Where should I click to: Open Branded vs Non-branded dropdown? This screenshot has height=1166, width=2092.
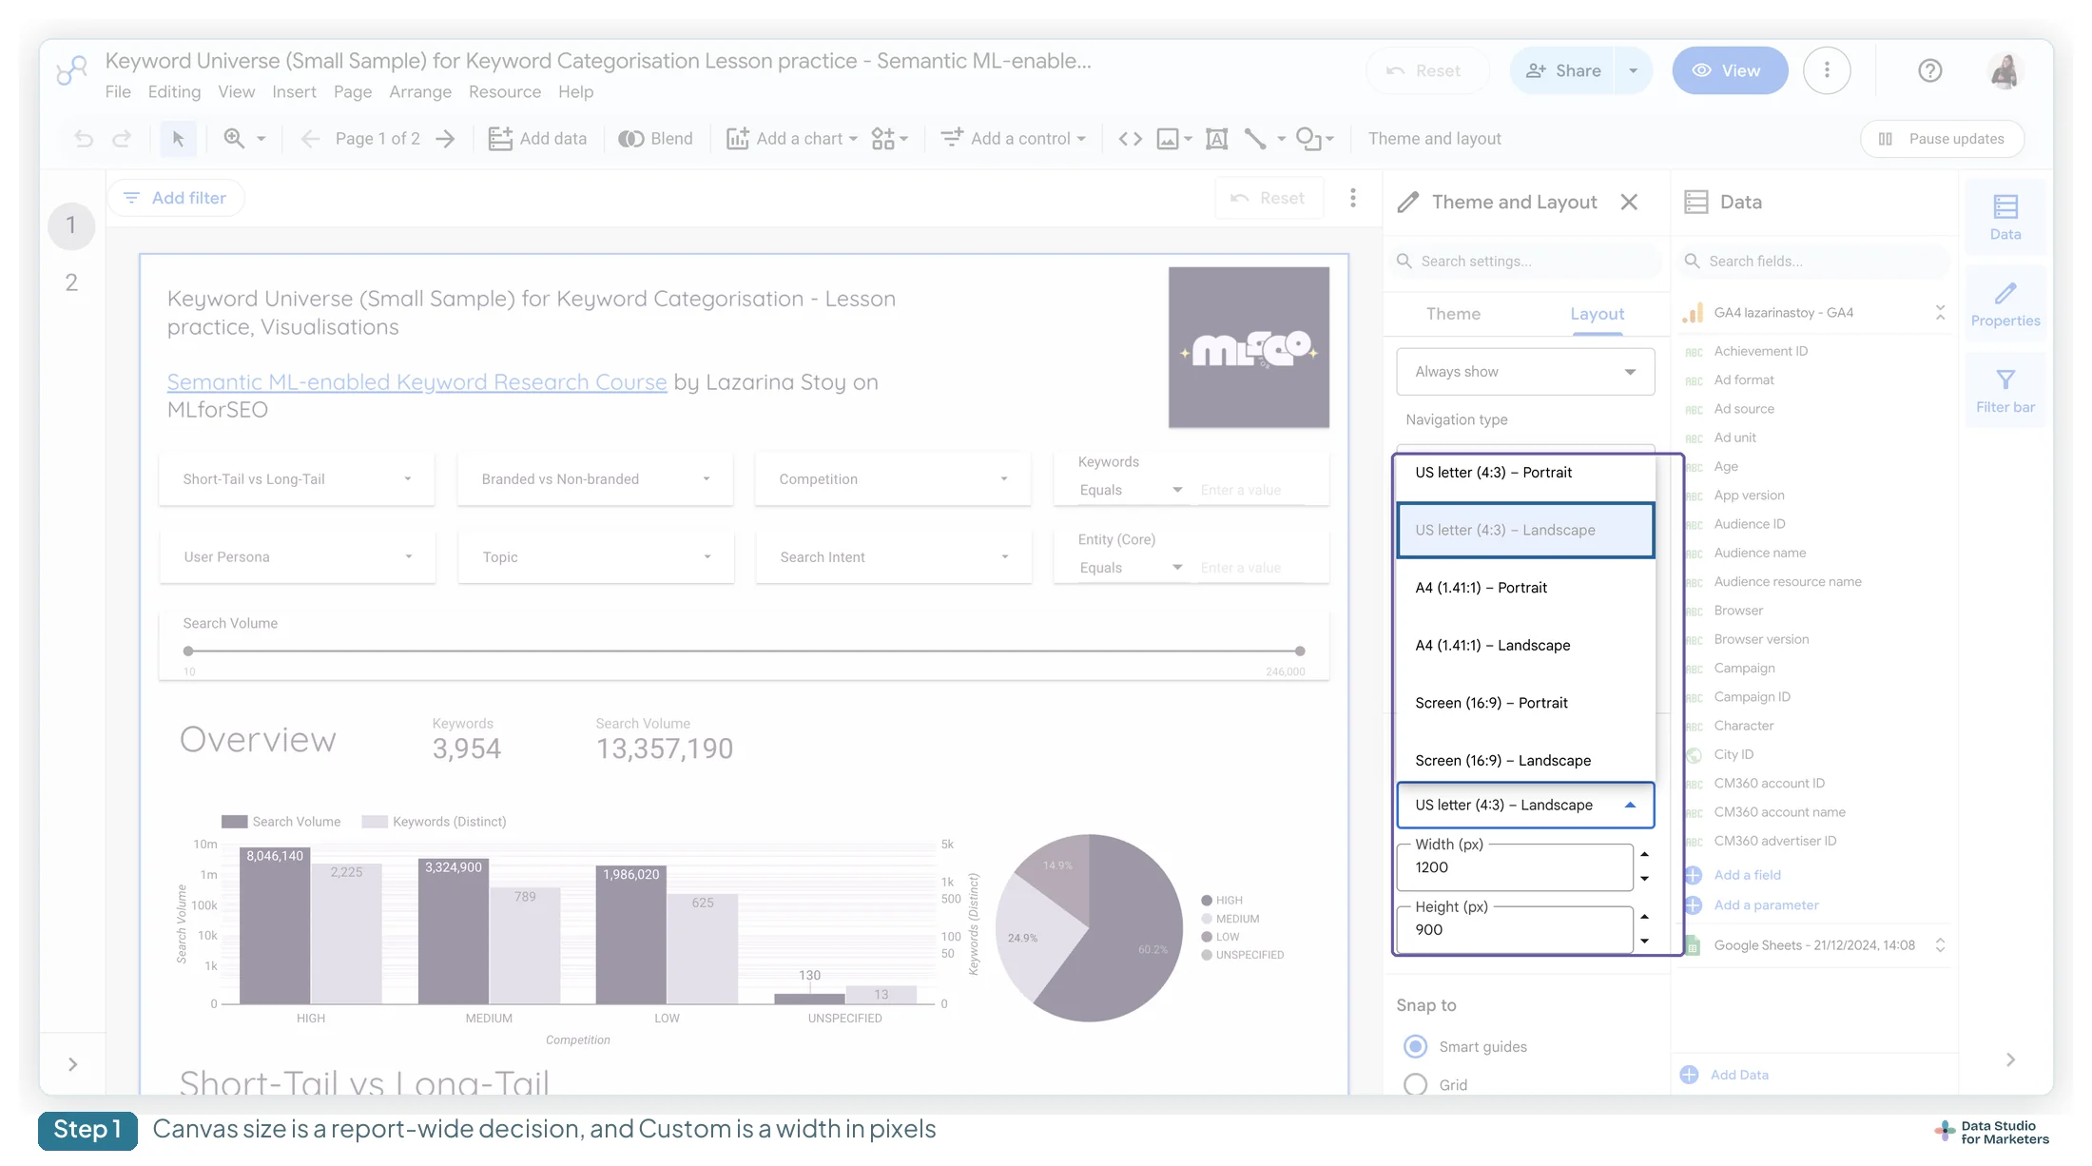point(595,479)
